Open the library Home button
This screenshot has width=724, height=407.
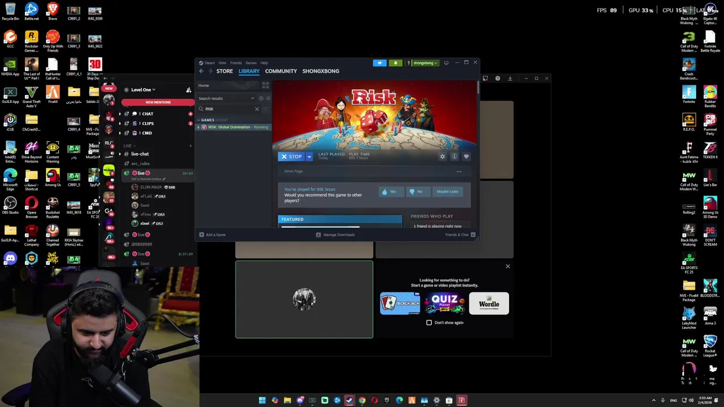click(x=229, y=85)
